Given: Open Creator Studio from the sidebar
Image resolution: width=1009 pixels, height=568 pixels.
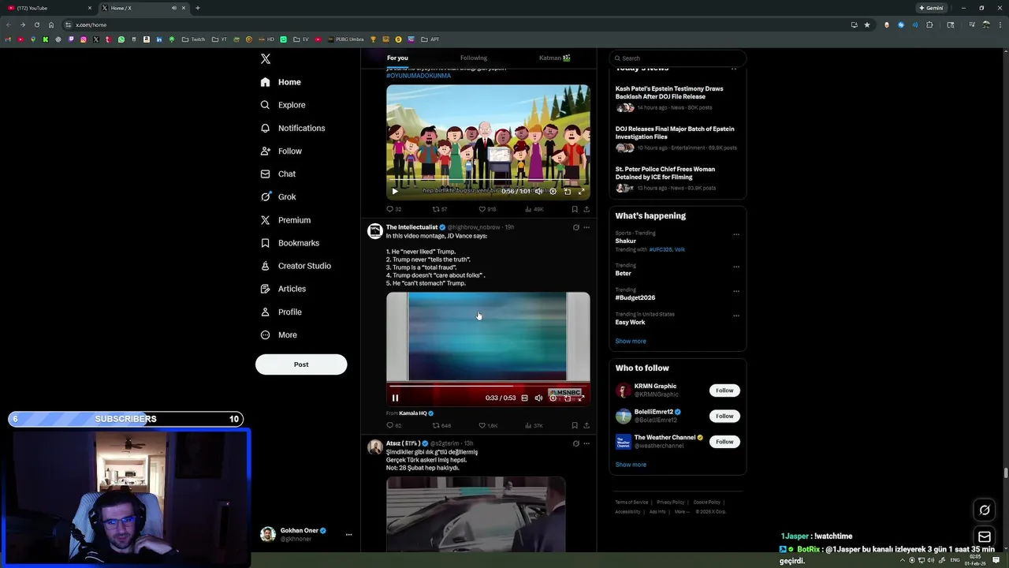Looking at the screenshot, I should click(x=296, y=266).
